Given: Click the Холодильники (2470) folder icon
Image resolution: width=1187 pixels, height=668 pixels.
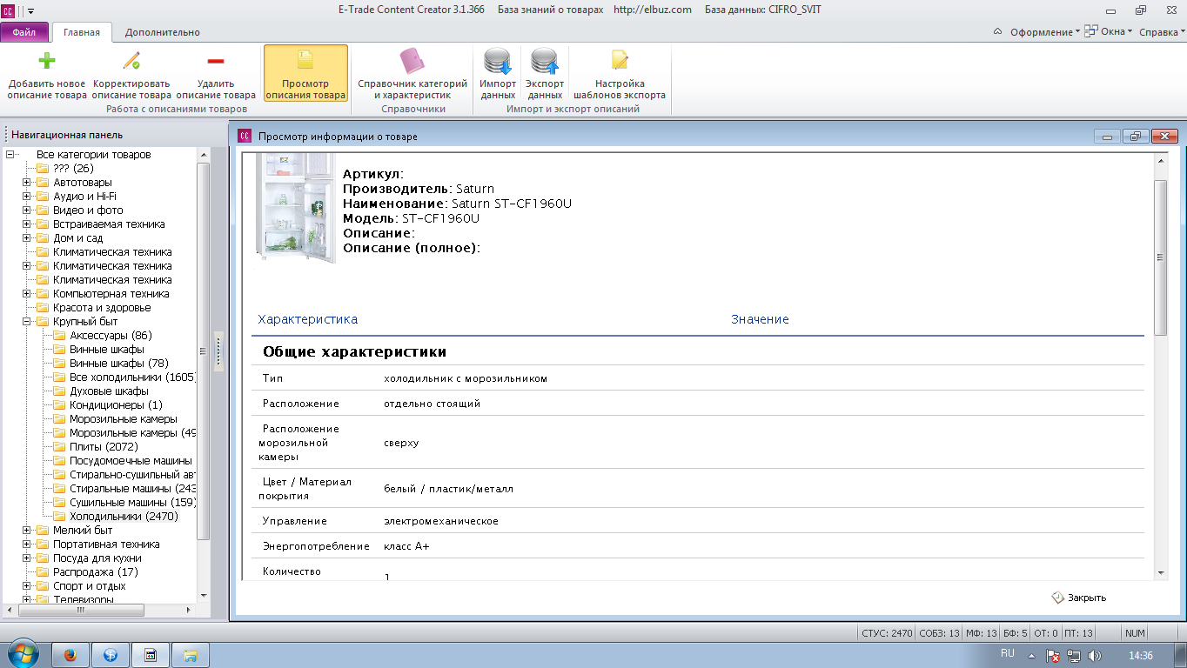Looking at the screenshot, I should tap(59, 517).
